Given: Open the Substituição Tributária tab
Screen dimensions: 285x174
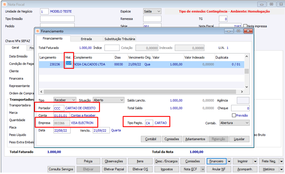Looking at the screenshot, I should pyautogui.click(x=120, y=39).
